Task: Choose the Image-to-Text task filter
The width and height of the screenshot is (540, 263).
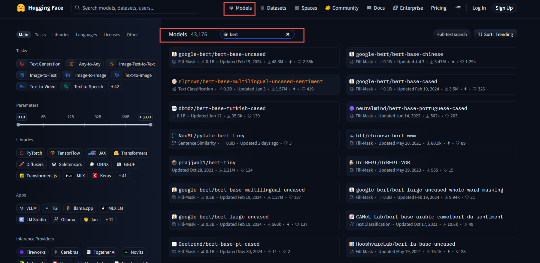Action: (x=38, y=75)
